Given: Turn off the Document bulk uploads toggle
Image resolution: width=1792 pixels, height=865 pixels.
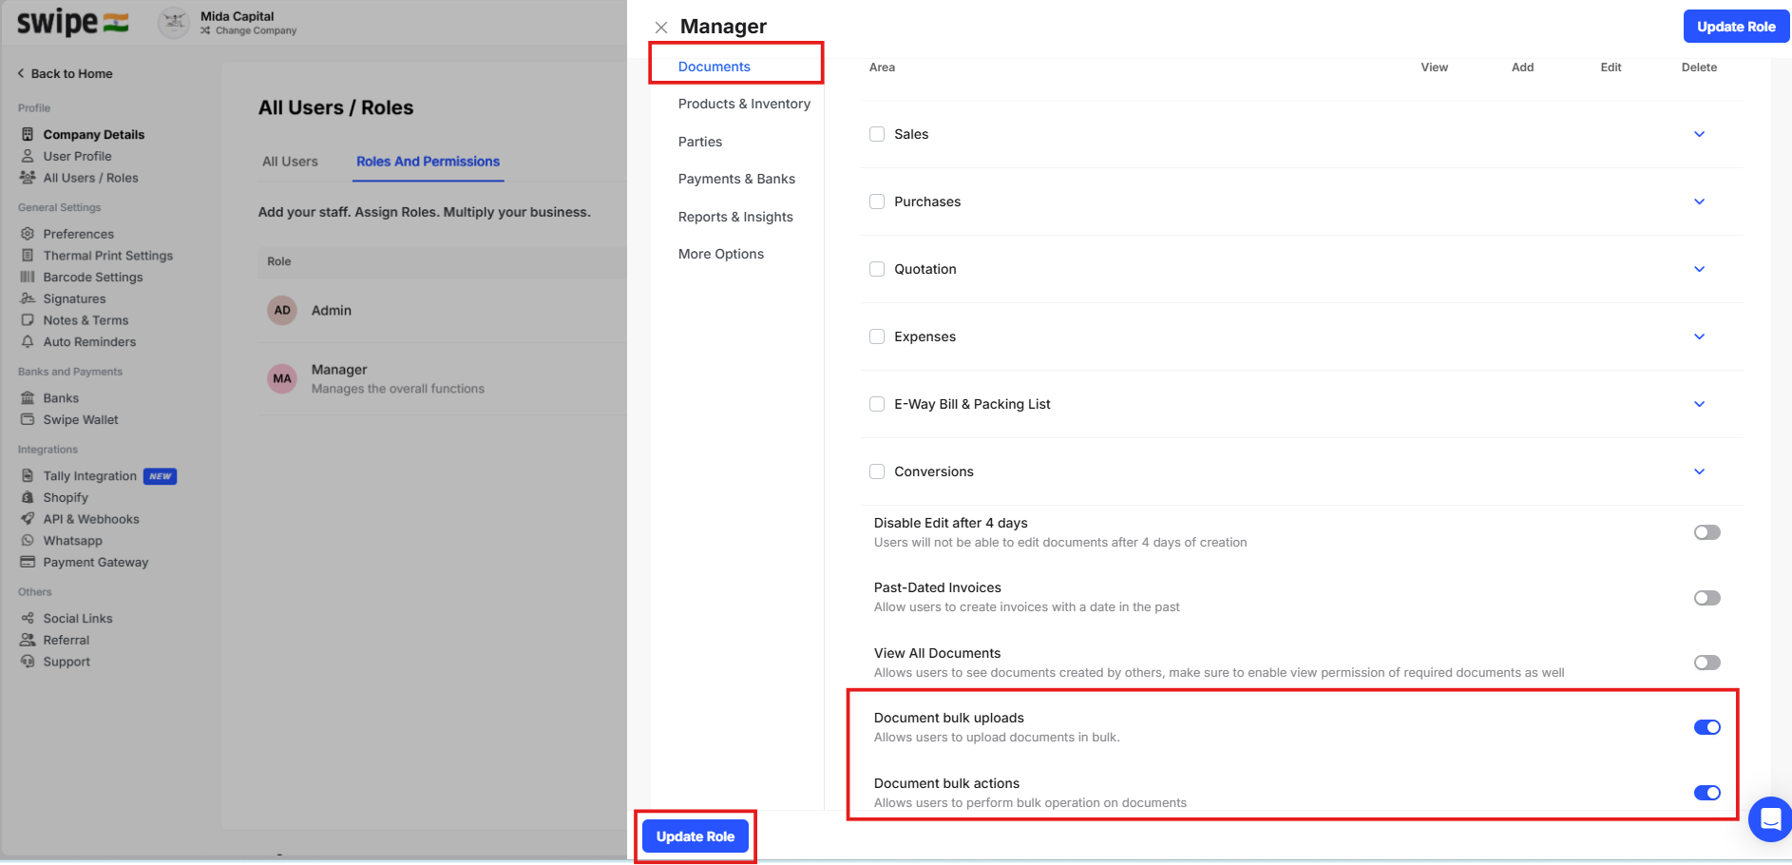Looking at the screenshot, I should tap(1706, 727).
